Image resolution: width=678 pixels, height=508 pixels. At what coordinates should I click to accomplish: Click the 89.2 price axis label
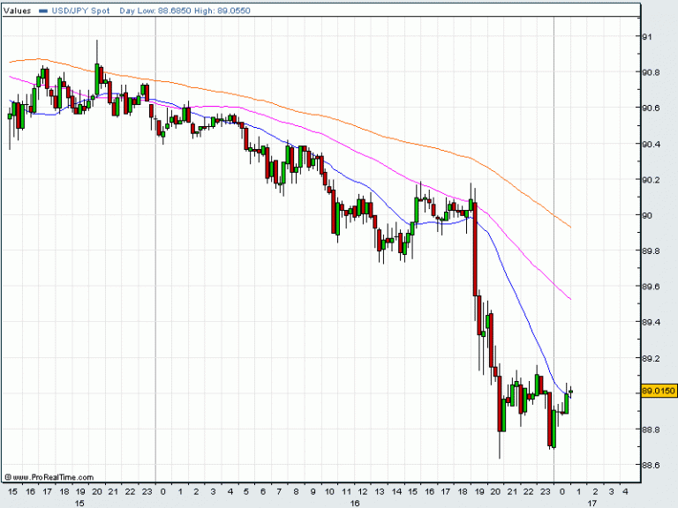(652, 358)
